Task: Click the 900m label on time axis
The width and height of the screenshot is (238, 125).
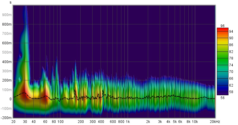Action: click(7, 15)
